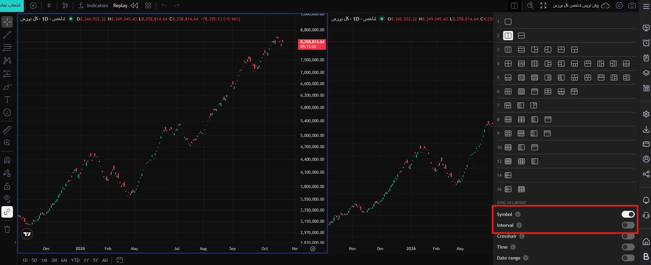Choose two charts stacked horizontally layout
Screen dimensions: 651x265
tap(521, 36)
